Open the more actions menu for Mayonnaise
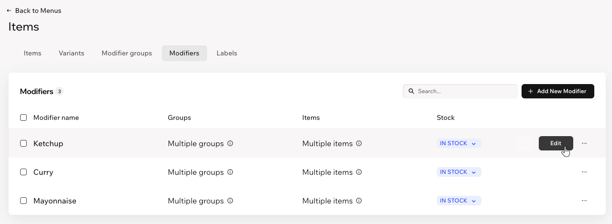Screen dimensions: 612x224 click(x=584, y=201)
